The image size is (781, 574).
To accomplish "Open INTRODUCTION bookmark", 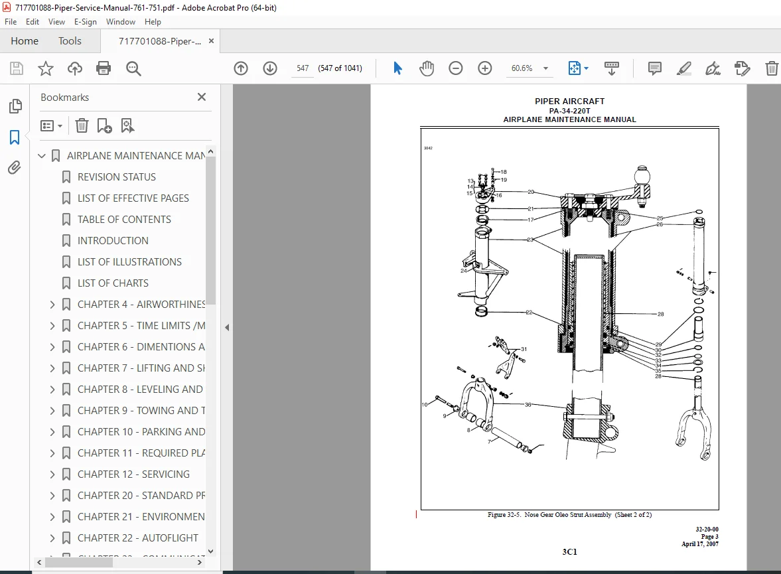I will tap(113, 241).
